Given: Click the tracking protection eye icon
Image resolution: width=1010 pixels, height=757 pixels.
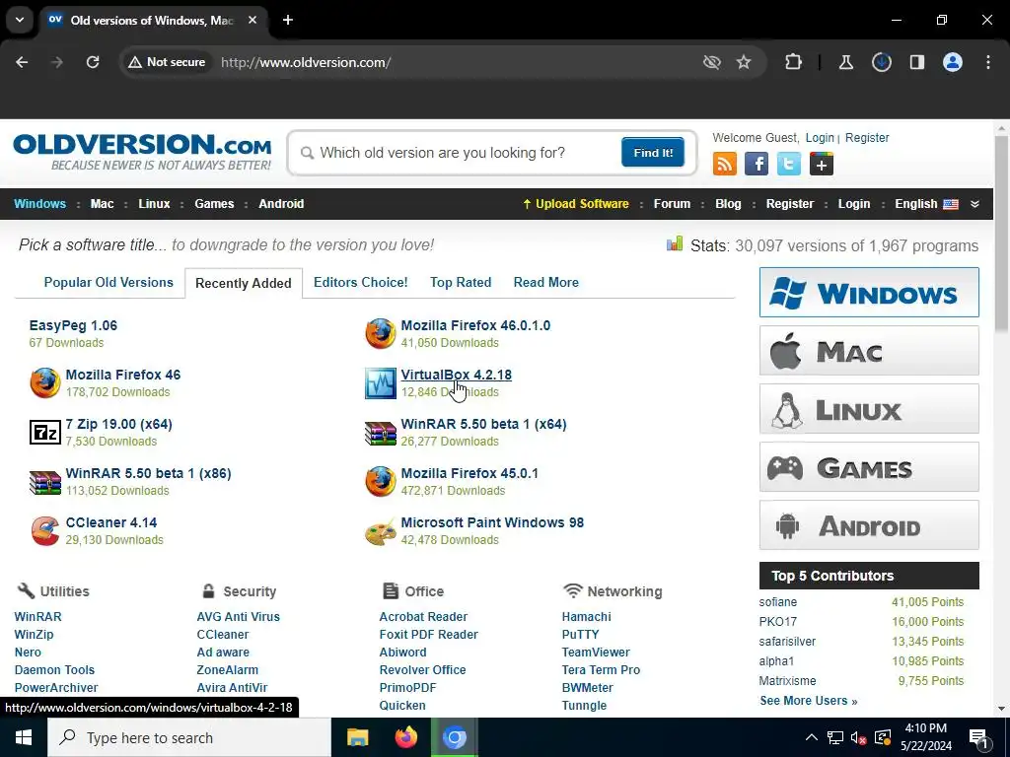Looking at the screenshot, I should click(711, 62).
